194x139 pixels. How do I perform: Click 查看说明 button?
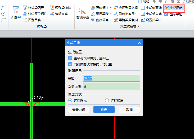click(x=79, y=110)
